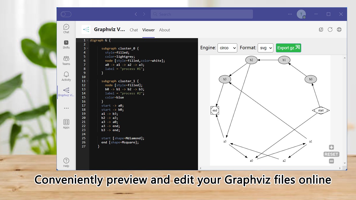
Task: Go forward with the right chevron arrow
Action: tap(144, 14)
